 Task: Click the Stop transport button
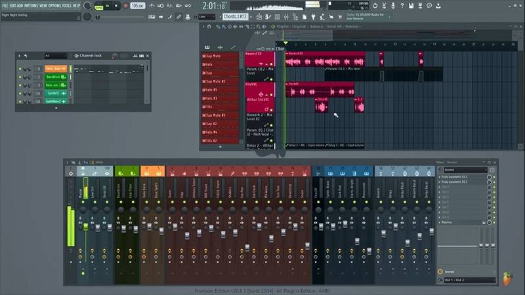116,6
